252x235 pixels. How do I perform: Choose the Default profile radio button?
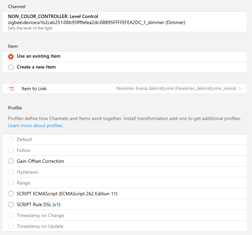click(11, 139)
